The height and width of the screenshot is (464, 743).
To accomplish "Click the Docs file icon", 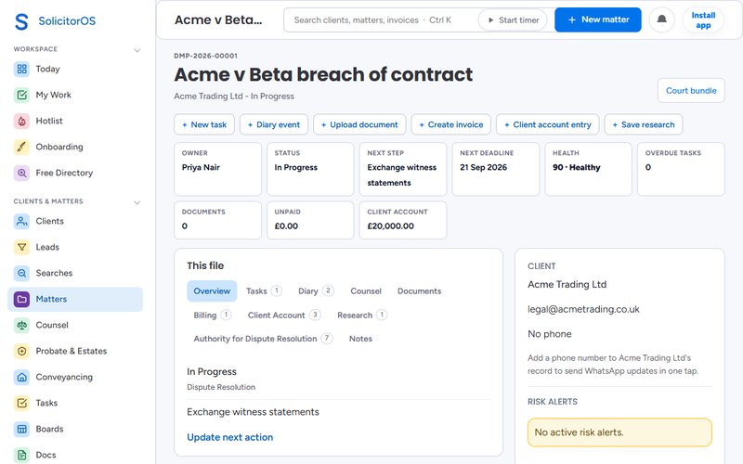I will coord(21,455).
